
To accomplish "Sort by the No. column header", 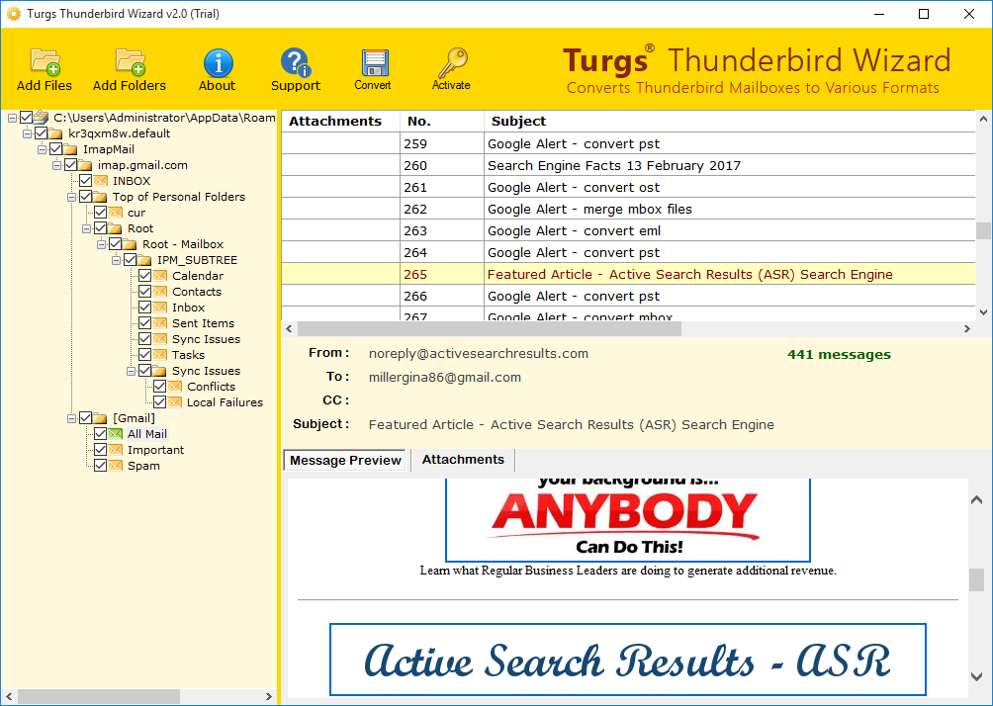I will click(x=442, y=122).
